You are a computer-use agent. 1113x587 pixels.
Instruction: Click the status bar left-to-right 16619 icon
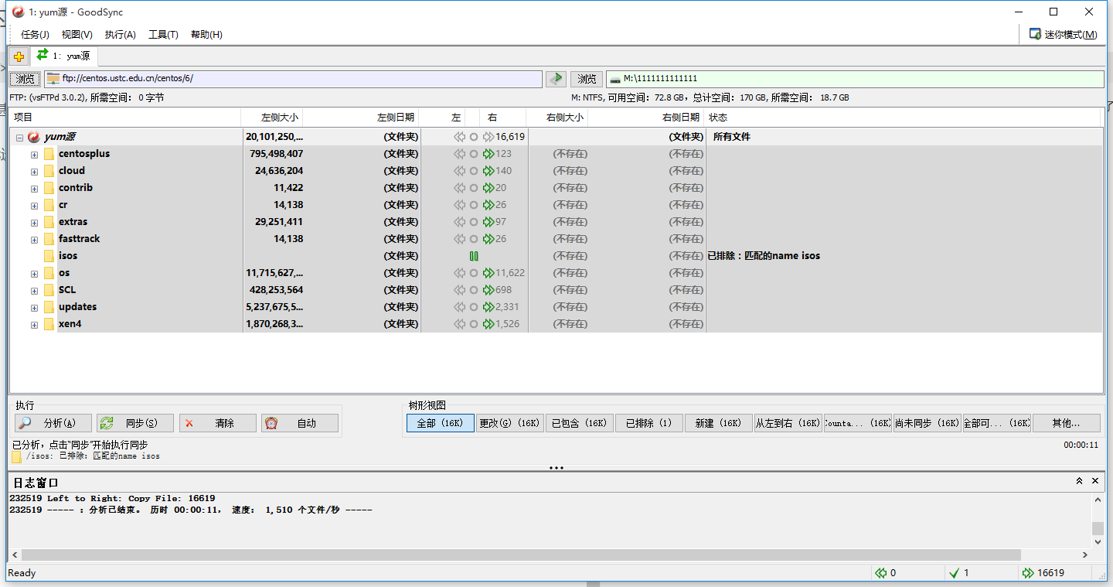1028,573
